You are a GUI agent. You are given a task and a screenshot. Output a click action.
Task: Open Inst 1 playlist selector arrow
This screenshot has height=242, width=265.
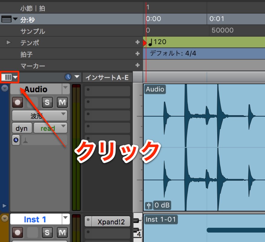pos(66,218)
